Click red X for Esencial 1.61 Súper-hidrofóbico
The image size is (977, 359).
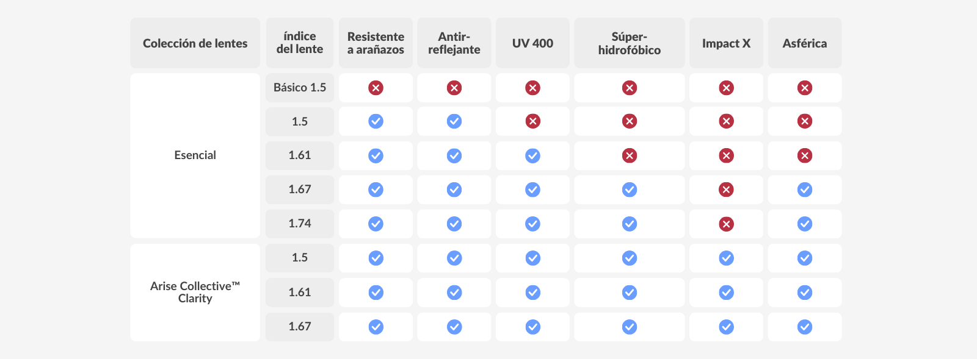(629, 155)
